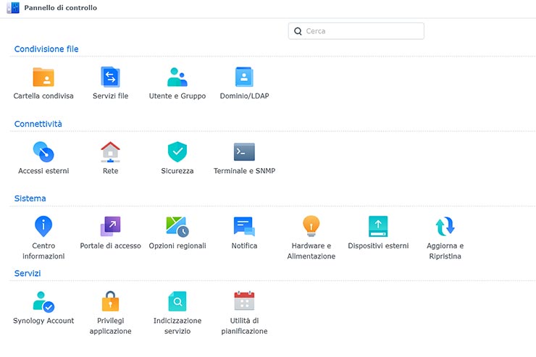Open Hardware e Alimentazione settings

[311, 227]
